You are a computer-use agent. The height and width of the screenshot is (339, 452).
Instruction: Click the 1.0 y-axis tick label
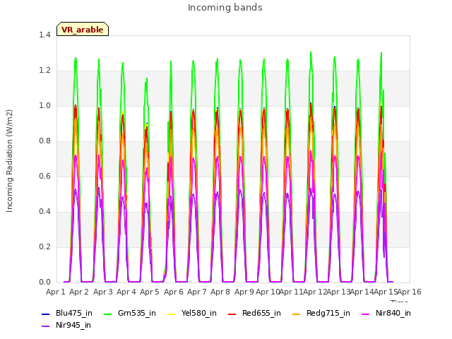tap(44, 105)
